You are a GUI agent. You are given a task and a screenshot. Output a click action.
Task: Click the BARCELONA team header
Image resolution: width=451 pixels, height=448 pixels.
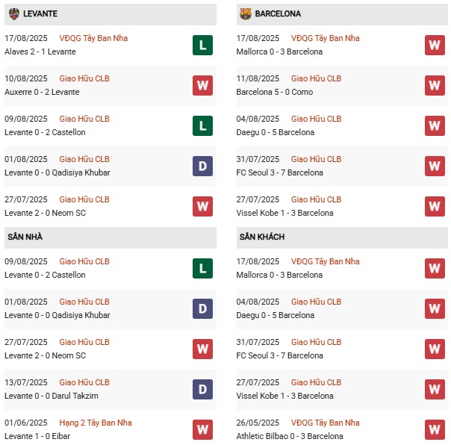pos(279,13)
